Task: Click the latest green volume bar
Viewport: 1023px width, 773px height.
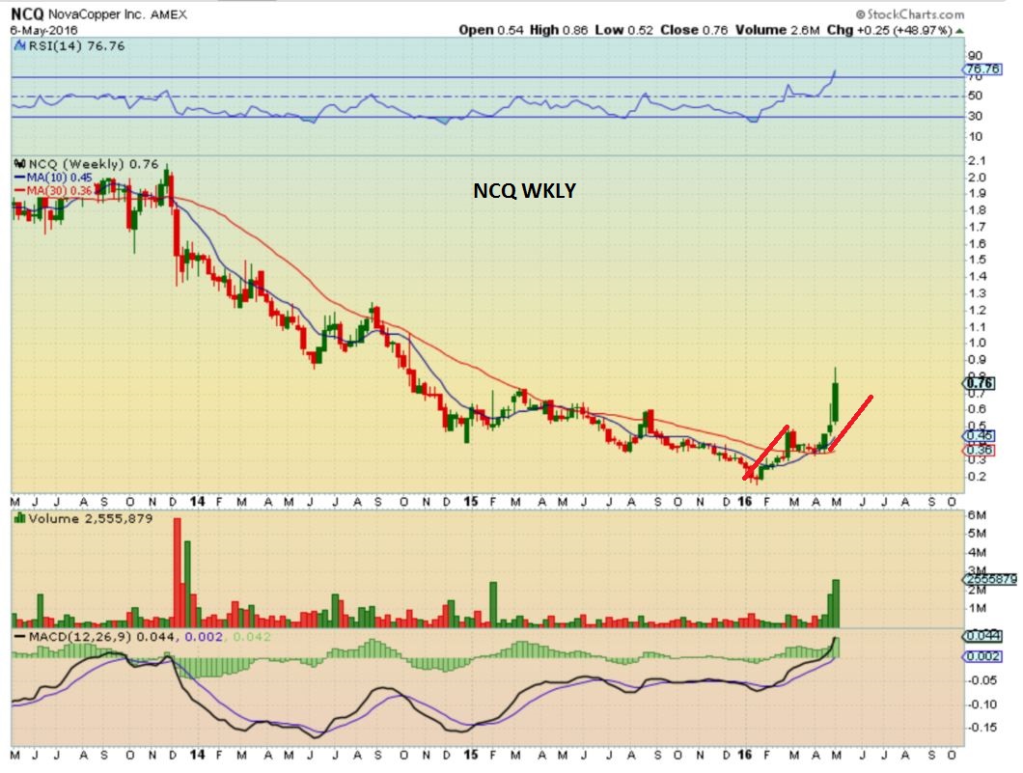Action: pos(835,603)
